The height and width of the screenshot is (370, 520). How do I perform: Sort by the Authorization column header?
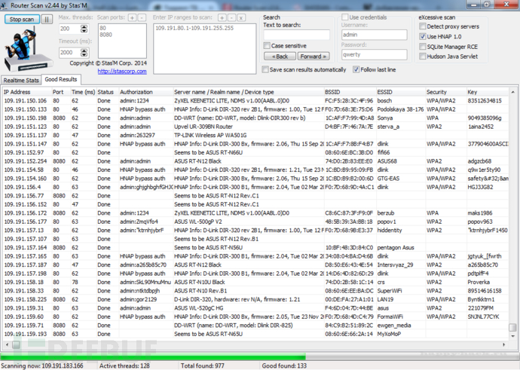[146, 92]
